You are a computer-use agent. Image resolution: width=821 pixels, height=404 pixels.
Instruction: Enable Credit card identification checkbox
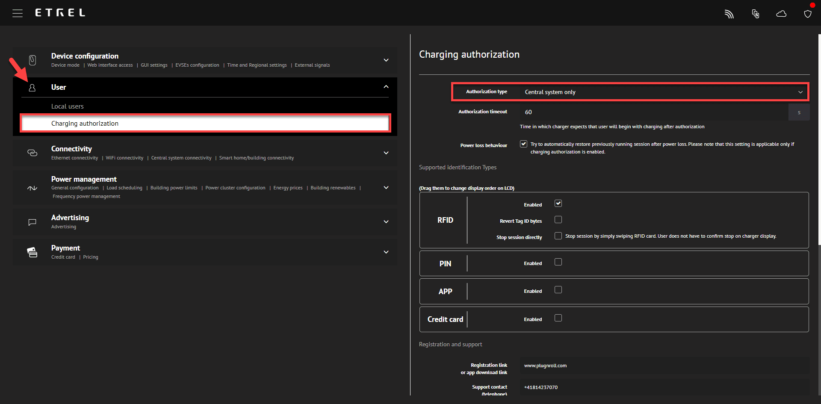click(558, 318)
